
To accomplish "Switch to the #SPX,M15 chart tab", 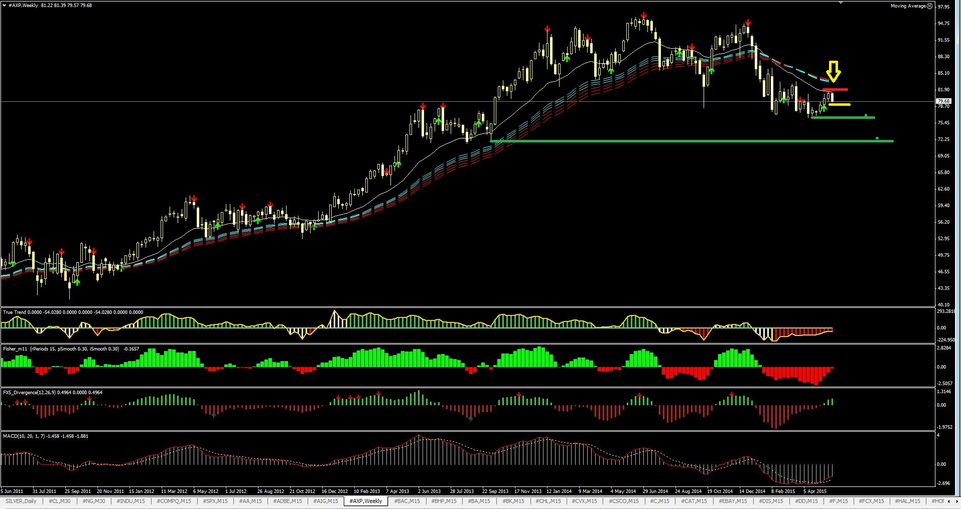I will [x=215, y=501].
